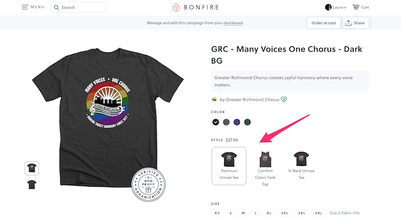
Task: Select the purple color swatch
Action: tap(237, 122)
